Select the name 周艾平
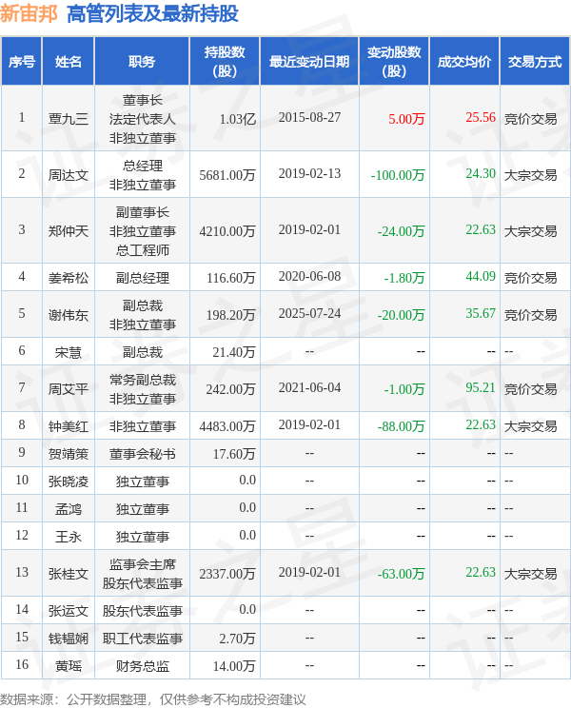The height and width of the screenshot is (708, 571). [69, 388]
